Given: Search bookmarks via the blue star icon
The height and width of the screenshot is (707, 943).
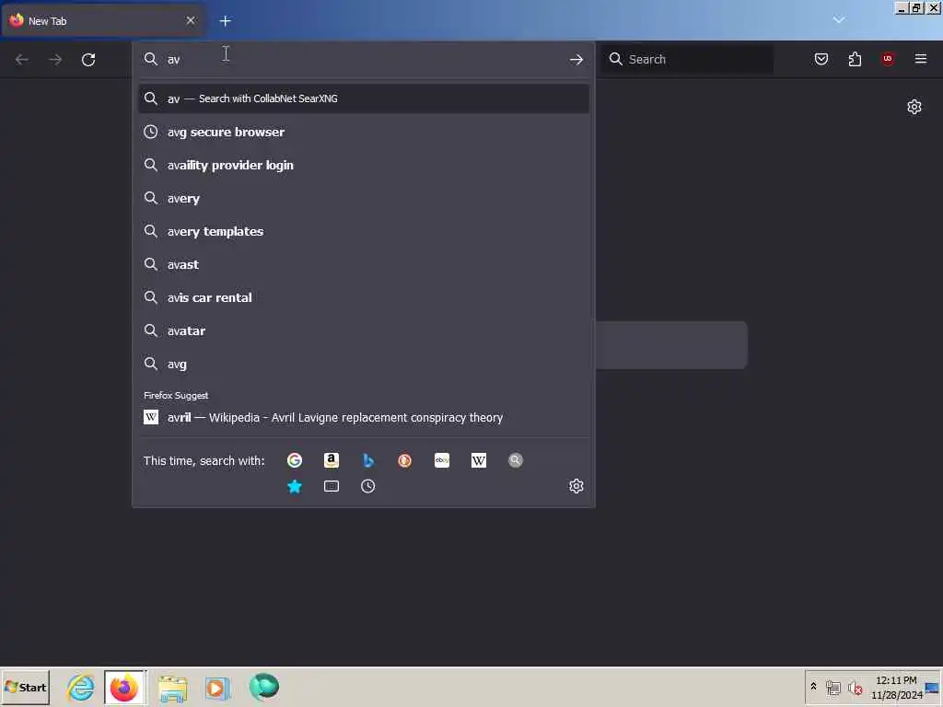Looking at the screenshot, I should (x=295, y=486).
